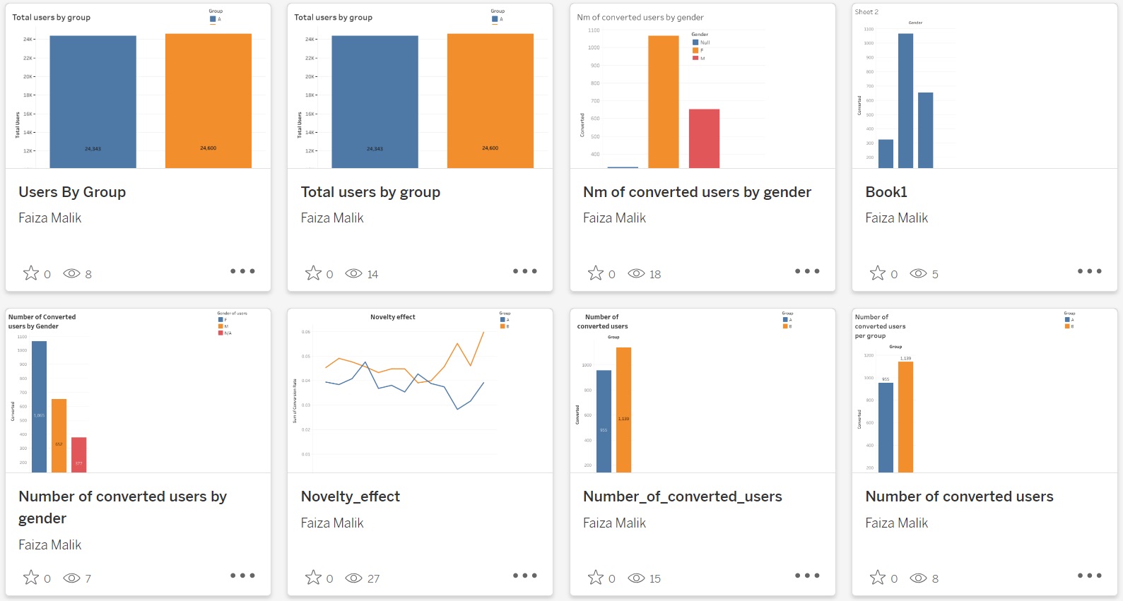Favorite the Novelty_effect workbook
The image size is (1123, 601).
313,578
